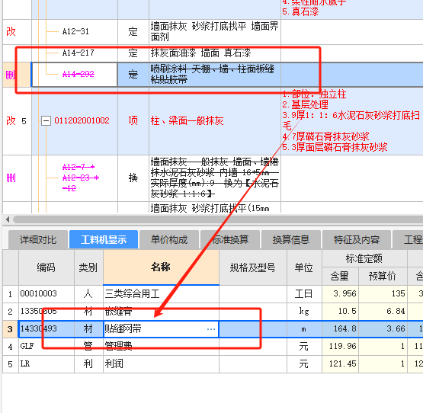The width and height of the screenshot is (423, 413).
Task: Click row number 1 header
Action: click(x=10, y=294)
